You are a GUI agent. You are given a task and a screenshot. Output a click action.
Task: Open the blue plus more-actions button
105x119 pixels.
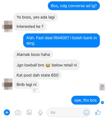coord(7,112)
